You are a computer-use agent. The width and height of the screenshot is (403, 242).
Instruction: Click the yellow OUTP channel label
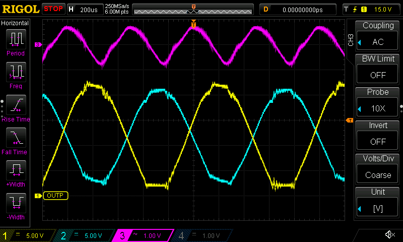(x=55, y=196)
